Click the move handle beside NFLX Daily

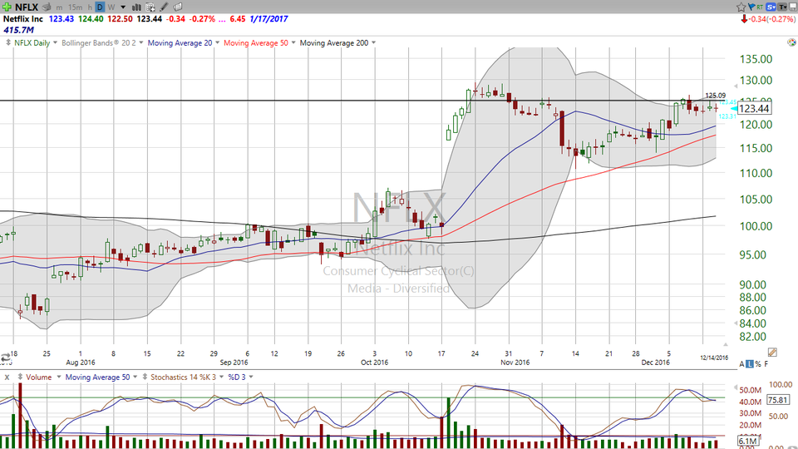[x=8, y=42]
